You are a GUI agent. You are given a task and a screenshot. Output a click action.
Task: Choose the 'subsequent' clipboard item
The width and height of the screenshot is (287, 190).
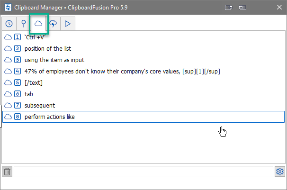click(143, 105)
